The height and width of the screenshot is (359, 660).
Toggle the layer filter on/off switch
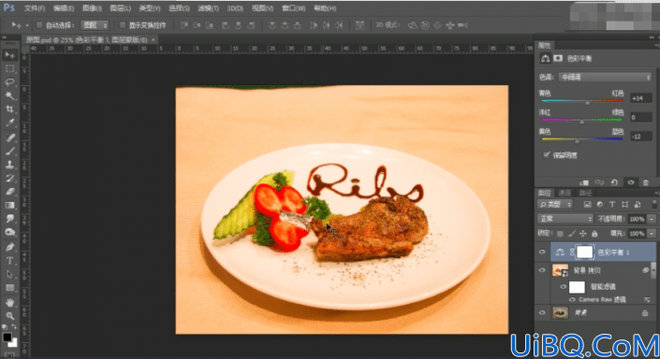pyautogui.click(x=654, y=205)
